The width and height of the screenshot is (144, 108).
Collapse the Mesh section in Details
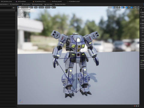point(141,17)
